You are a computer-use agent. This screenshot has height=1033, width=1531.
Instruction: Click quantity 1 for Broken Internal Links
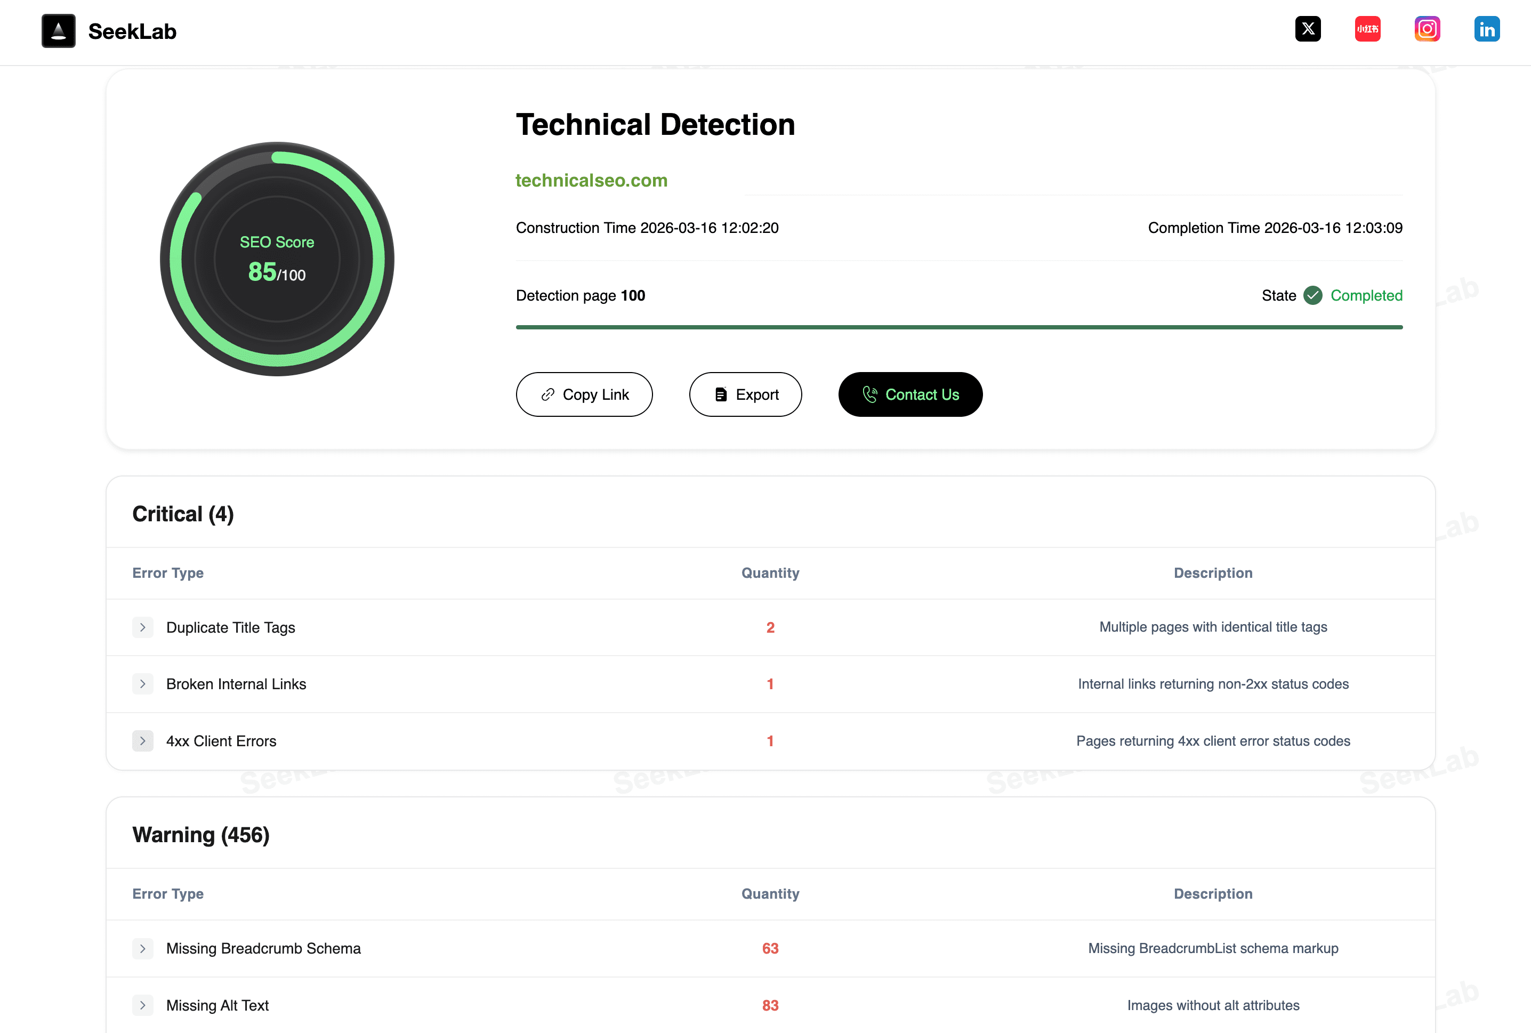770,684
